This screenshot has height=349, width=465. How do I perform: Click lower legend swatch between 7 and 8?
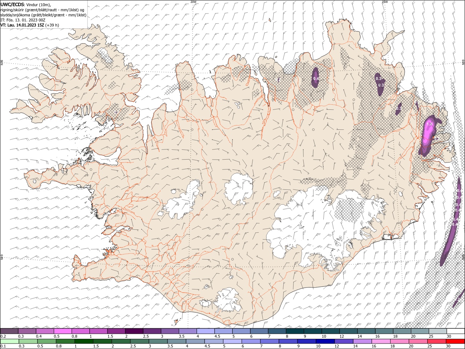coord(269,341)
